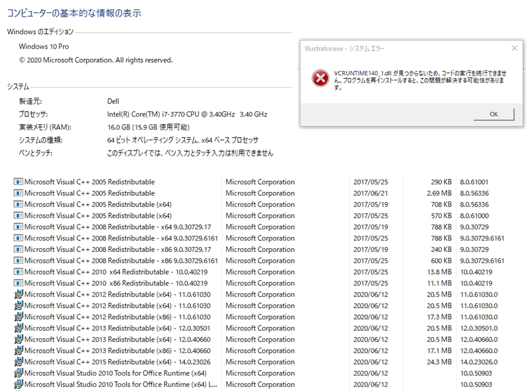Viewport: 526px width, 391px height.
Task: Click the icon of Visual C++ 2005 (x64) version 8.0.61000
Action: [x=18, y=216]
